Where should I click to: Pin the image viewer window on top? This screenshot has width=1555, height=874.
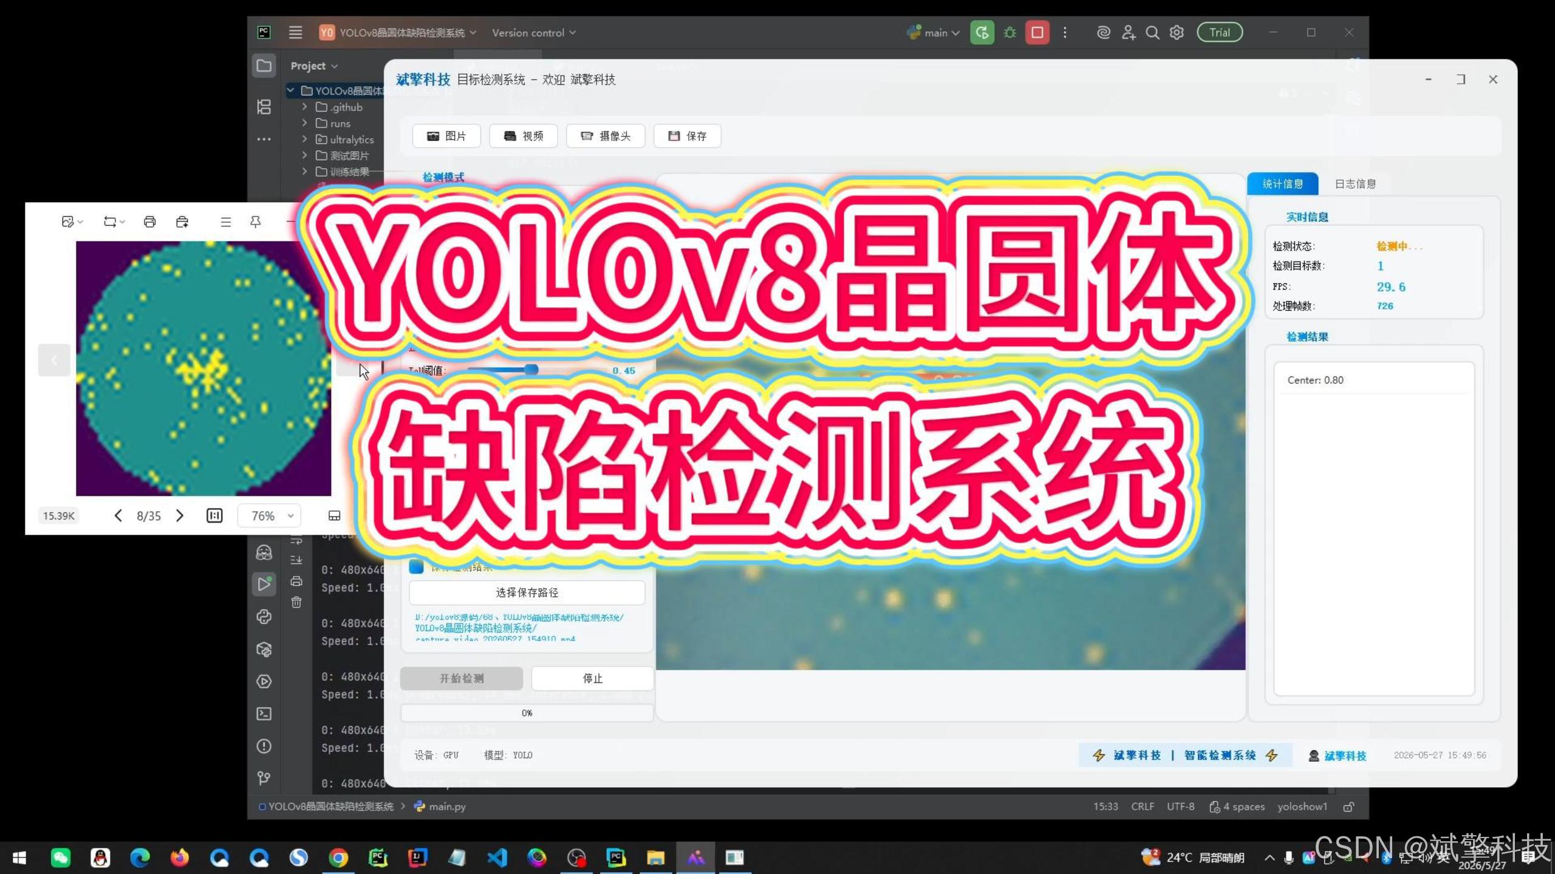(x=256, y=222)
